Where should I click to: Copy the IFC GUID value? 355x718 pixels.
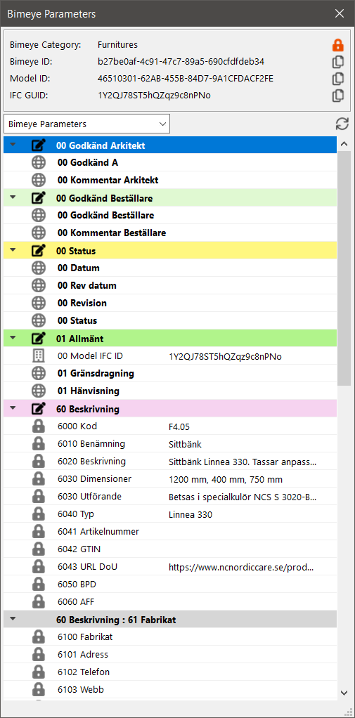point(337,96)
